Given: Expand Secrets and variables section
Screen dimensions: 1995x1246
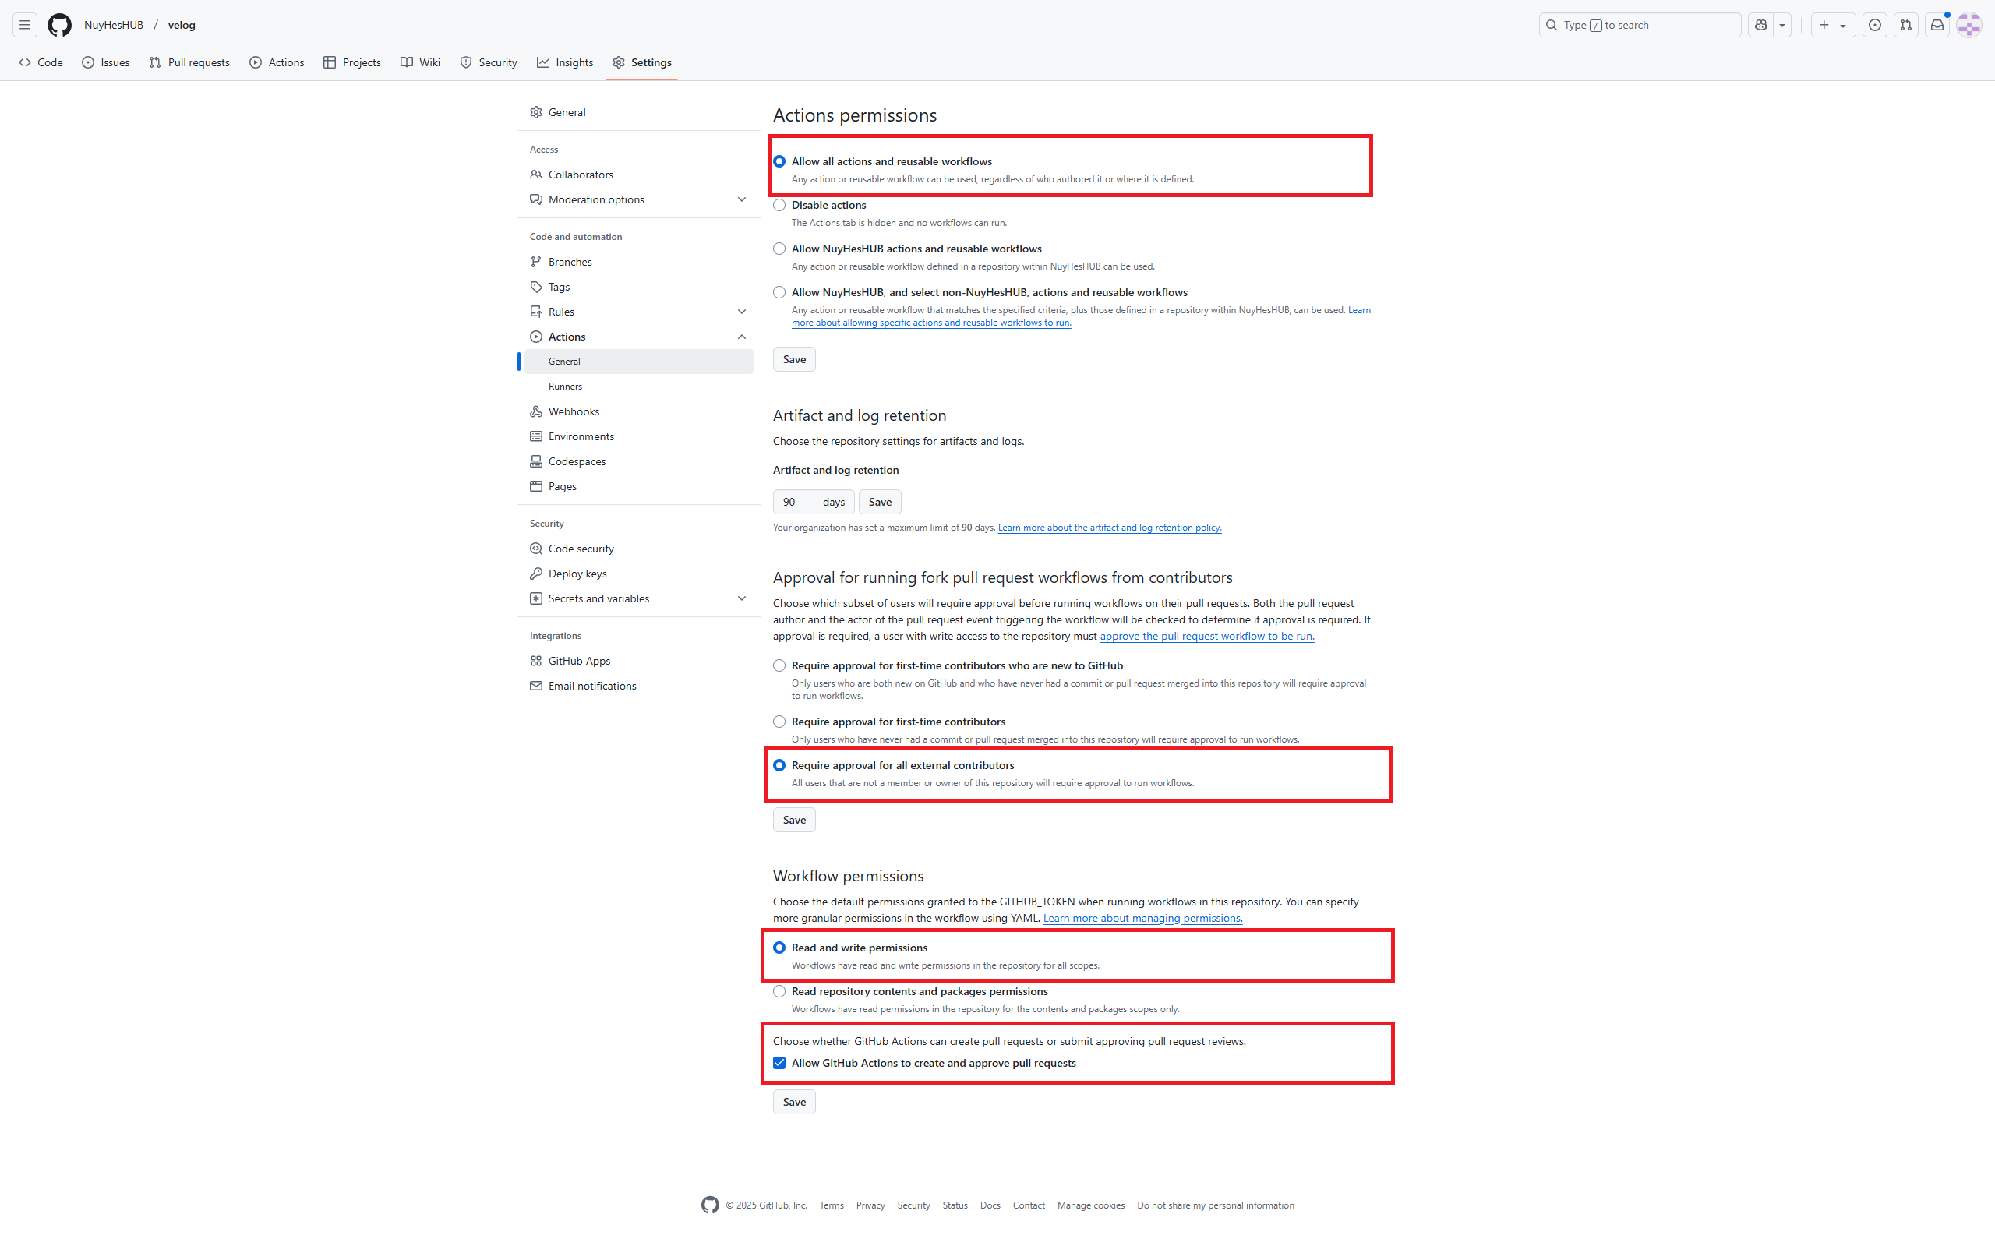Looking at the screenshot, I should coord(638,598).
